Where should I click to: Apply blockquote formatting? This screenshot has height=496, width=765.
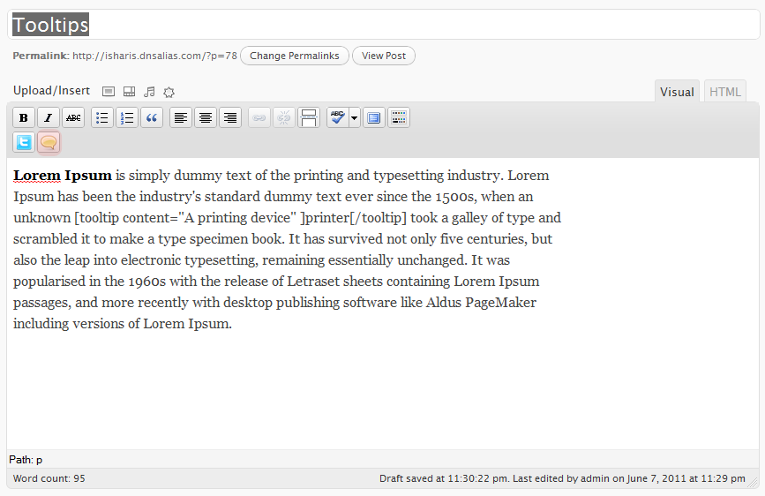click(x=152, y=117)
